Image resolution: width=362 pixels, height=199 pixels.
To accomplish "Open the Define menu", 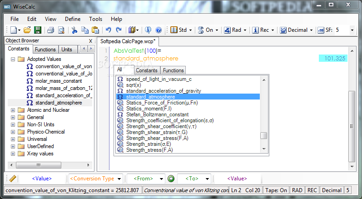I will [x=73, y=19].
